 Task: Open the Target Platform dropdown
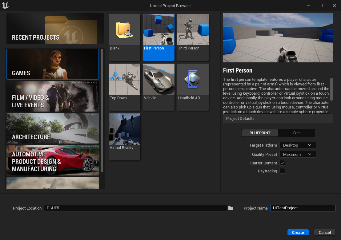coord(298,145)
